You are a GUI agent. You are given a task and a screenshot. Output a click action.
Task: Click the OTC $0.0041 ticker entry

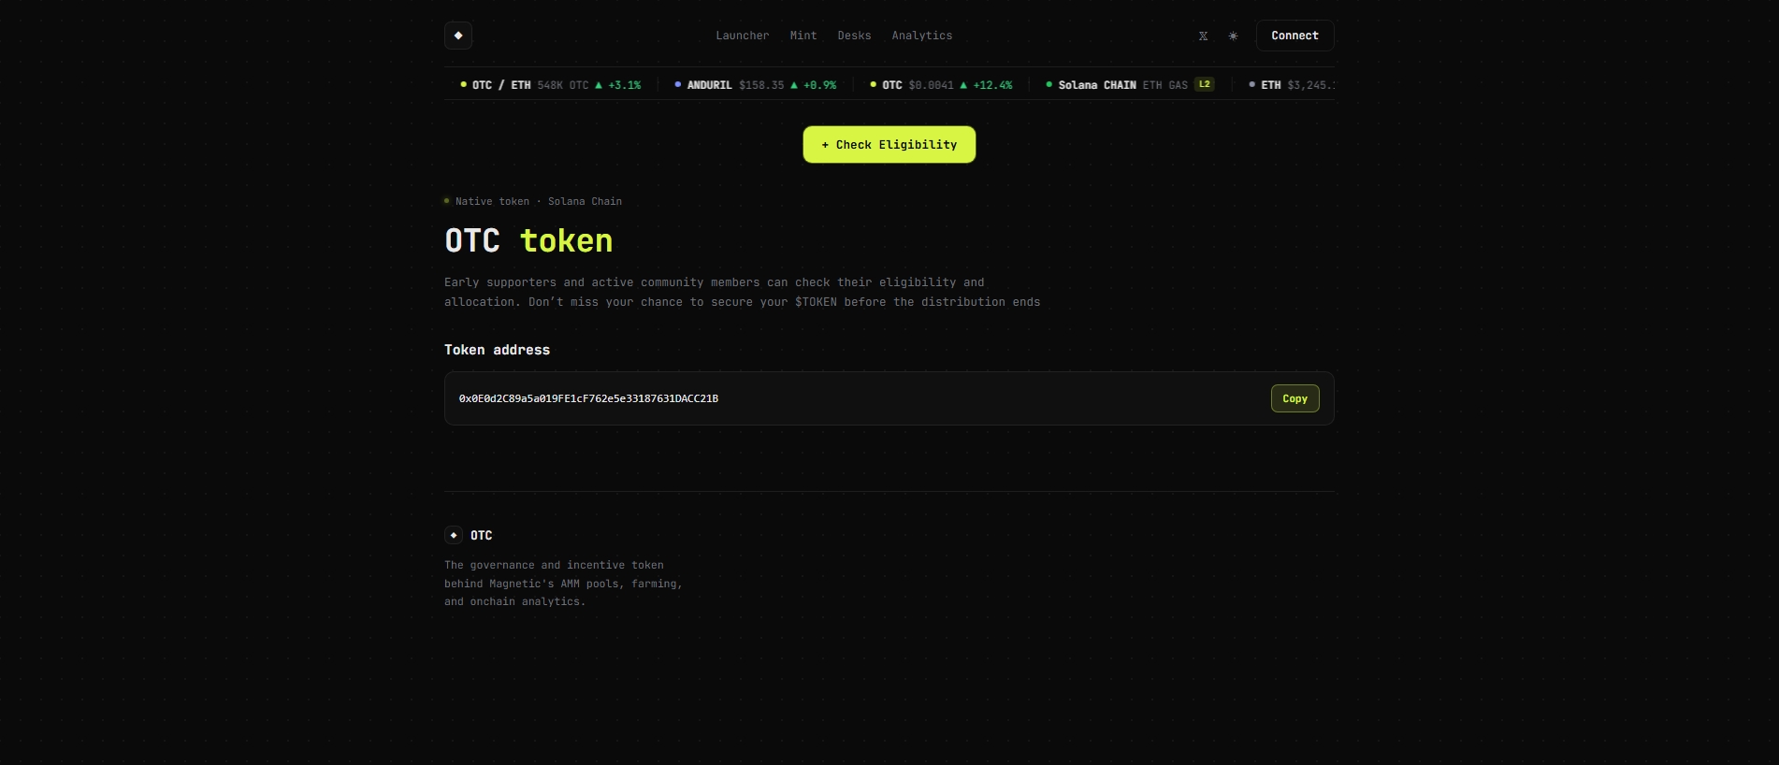pos(941,85)
